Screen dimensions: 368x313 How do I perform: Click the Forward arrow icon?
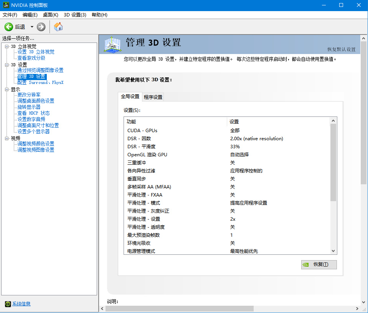point(41,27)
